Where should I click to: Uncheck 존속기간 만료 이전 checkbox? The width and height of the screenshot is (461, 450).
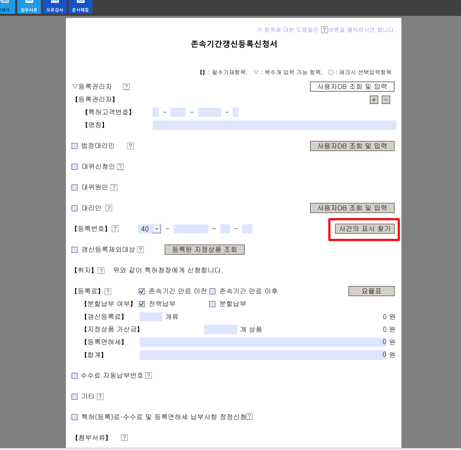[142, 291]
